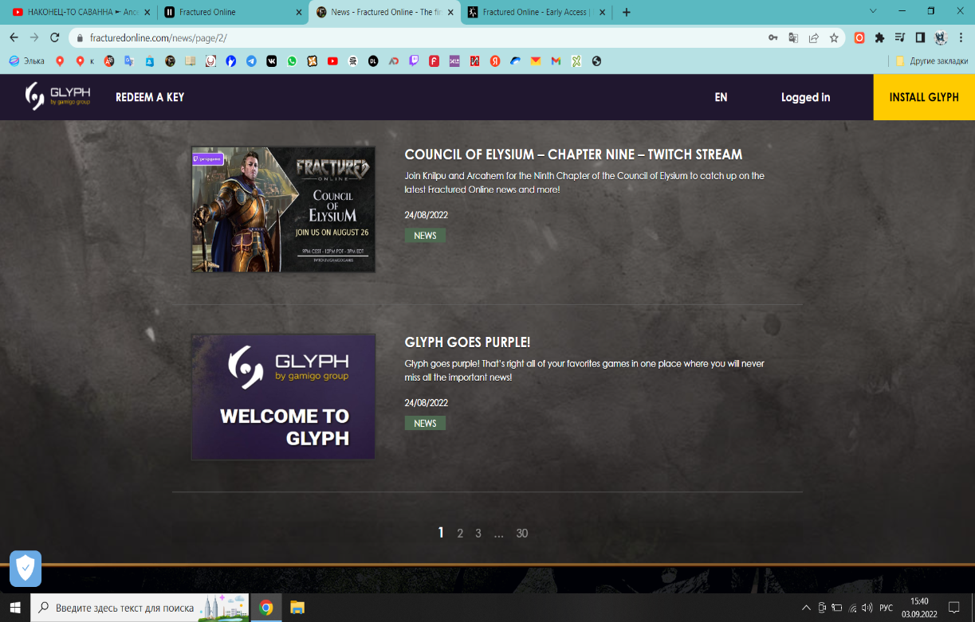Open the Extensions puzzle piece menu
The image size is (975, 622).
880,37
